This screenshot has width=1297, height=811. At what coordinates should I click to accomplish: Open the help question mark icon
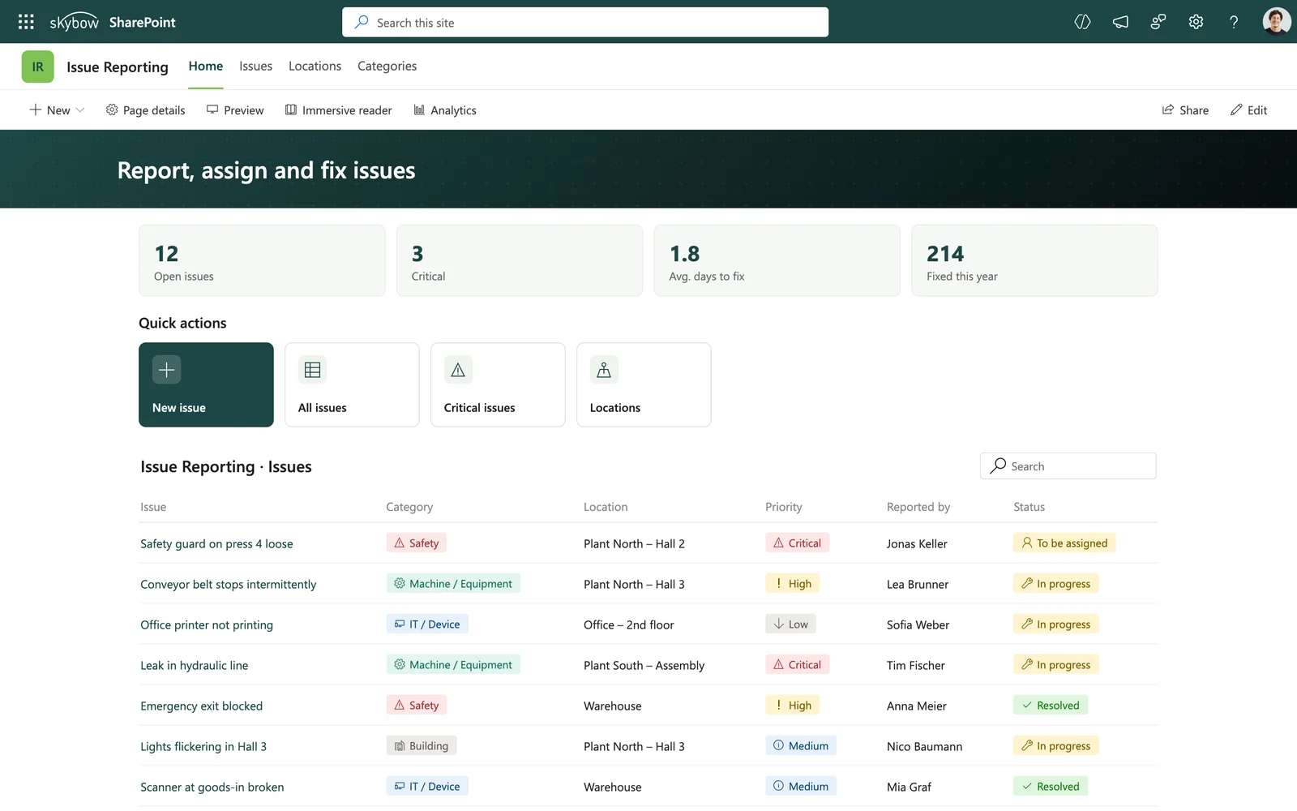[1234, 22]
